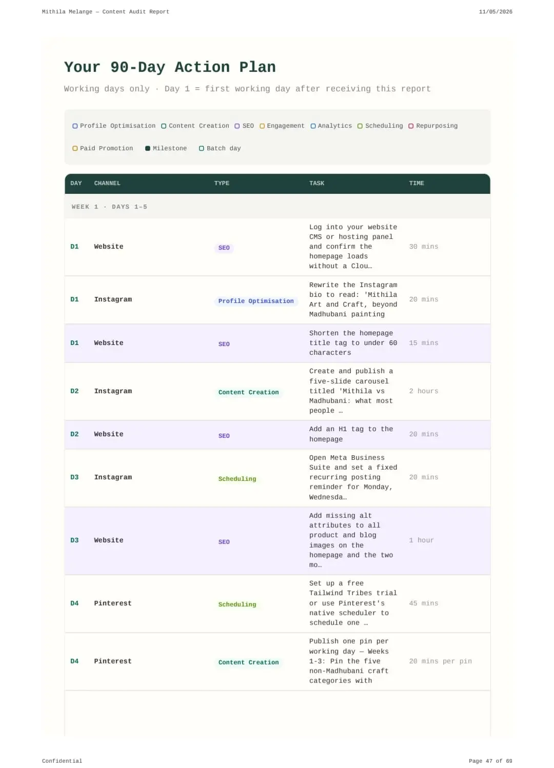
Task: Click the 'Open Meta Business Suite' task text
Action: (x=353, y=478)
